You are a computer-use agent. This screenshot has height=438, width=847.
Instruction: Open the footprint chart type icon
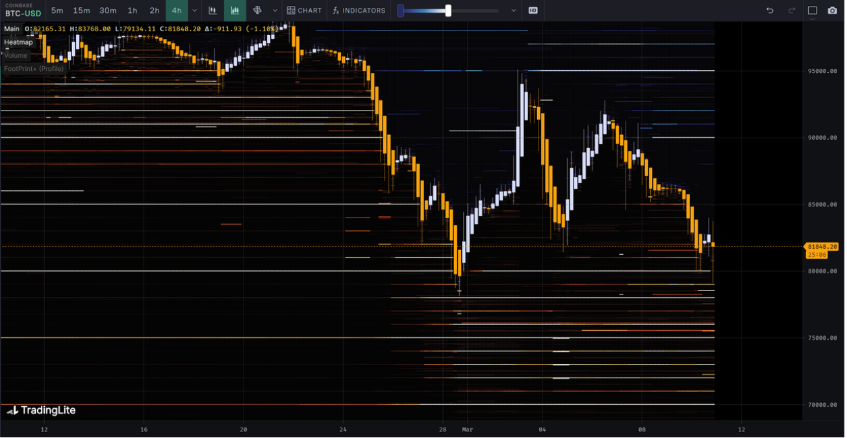click(x=257, y=10)
